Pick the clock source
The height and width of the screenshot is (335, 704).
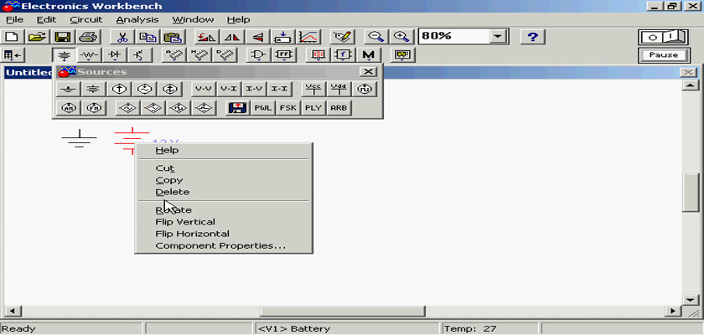[x=364, y=90]
